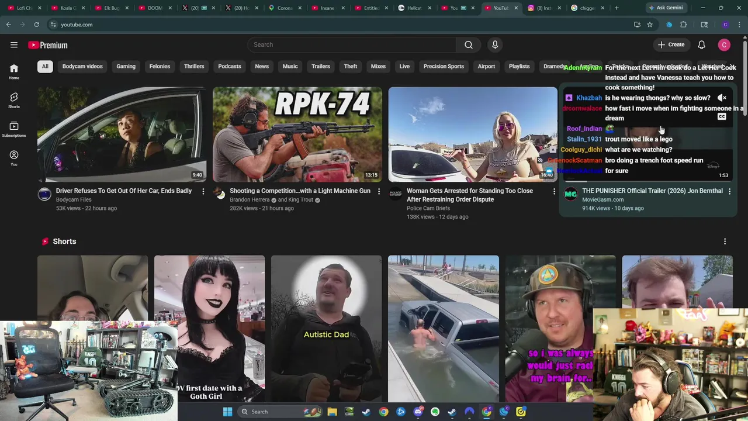This screenshot has width=748, height=421.
Task: Select the Gaming filter chip
Action: [x=126, y=67]
